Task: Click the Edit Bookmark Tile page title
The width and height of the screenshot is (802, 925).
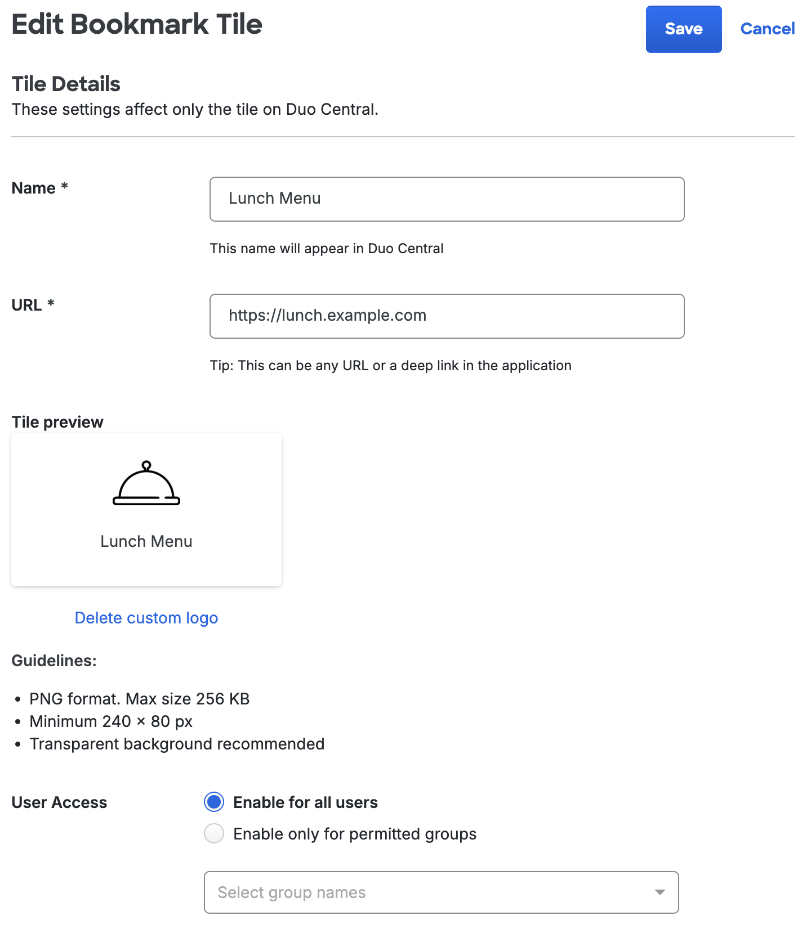Action: (x=136, y=24)
